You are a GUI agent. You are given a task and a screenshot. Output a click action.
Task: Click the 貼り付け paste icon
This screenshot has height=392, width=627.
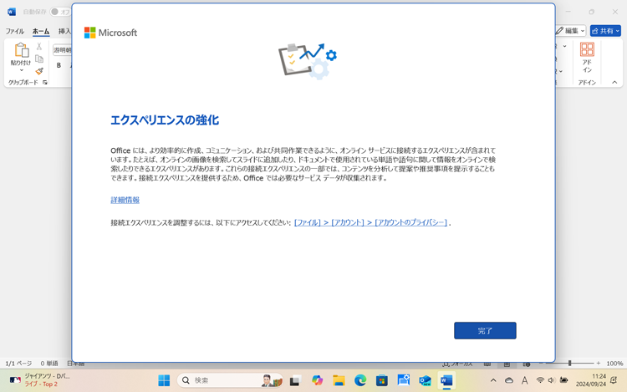[20, 52]
